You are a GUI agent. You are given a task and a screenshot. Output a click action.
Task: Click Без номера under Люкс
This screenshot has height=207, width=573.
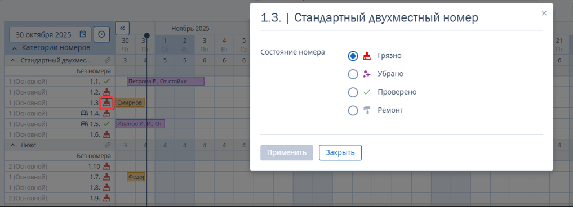coord(94,156)
